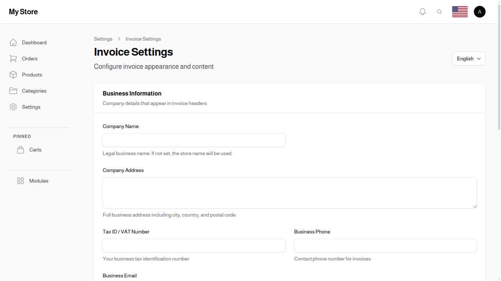501x281 pixels.
Task: Open Settings using the gear icon
Action: (x=13, y=107)
